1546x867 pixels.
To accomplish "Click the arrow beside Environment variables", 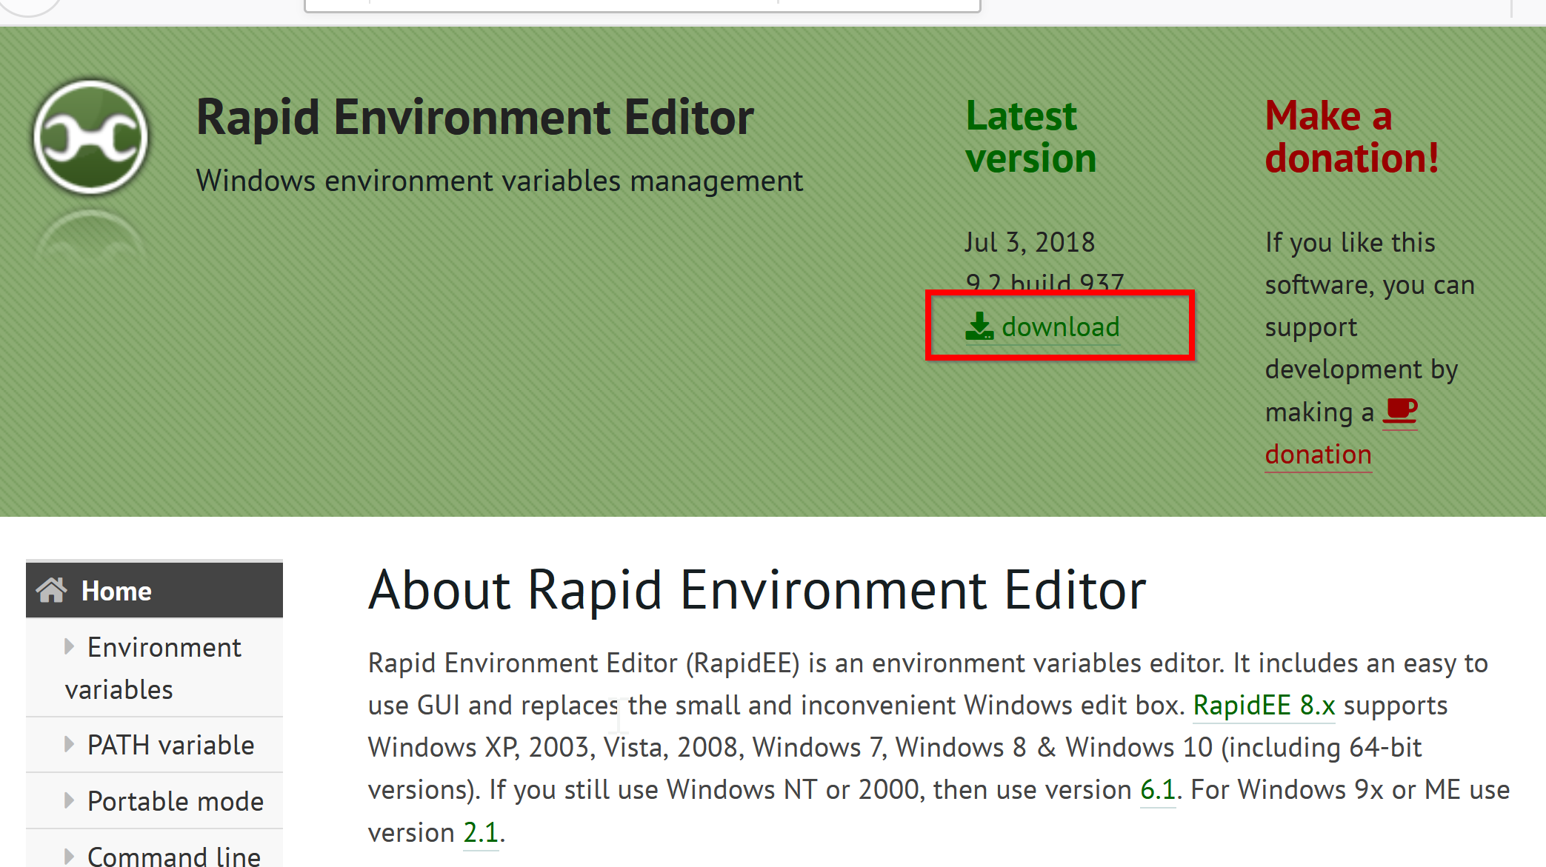I will (x=69, y=647).
